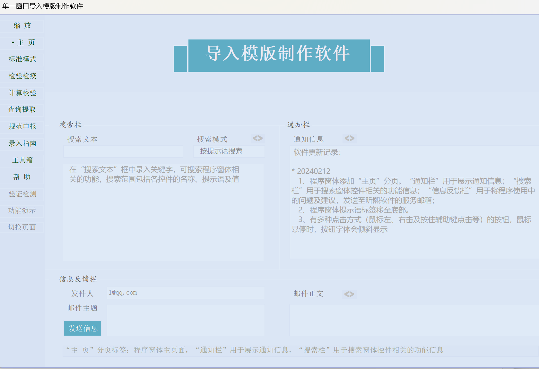Go to the 计算校验 tab
The width and height of the screenshot is (539, 369).
pyautogui.click(x=22, y=93)
